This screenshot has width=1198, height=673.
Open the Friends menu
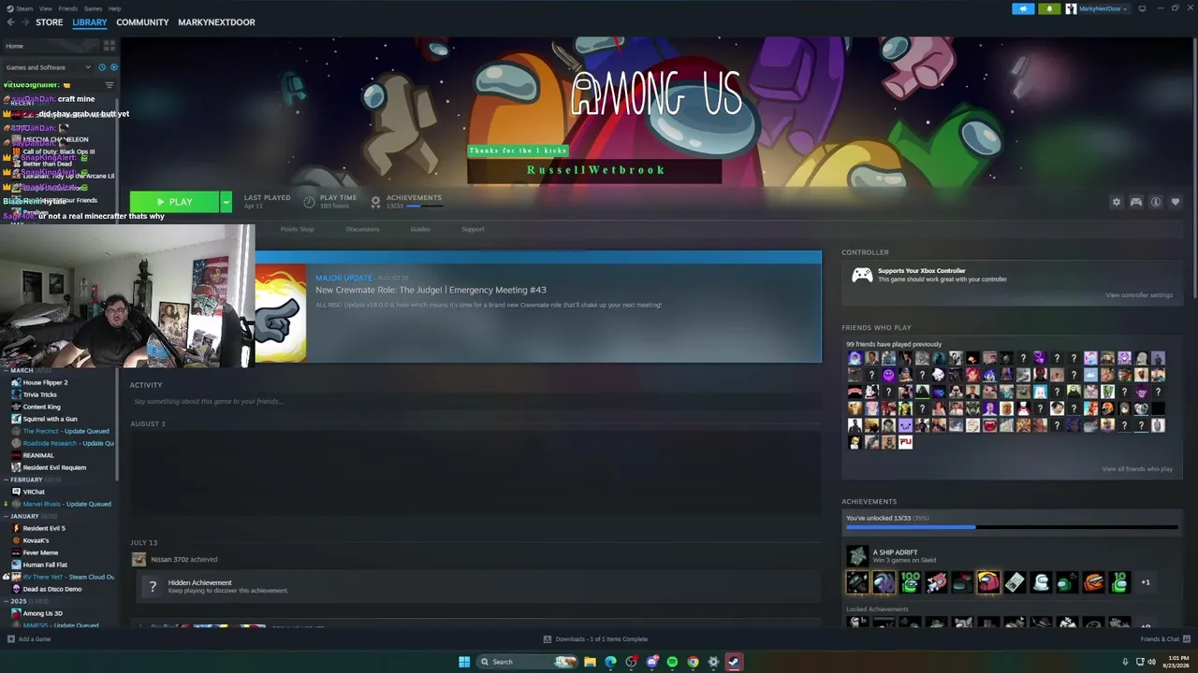pyautogui.click(x=68, y=8)
